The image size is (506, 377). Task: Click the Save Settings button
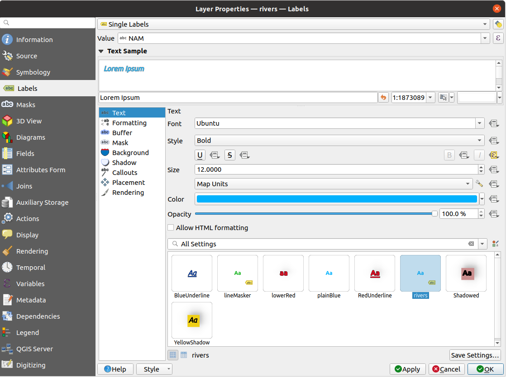pyautogui.click(x=475, y=355)
